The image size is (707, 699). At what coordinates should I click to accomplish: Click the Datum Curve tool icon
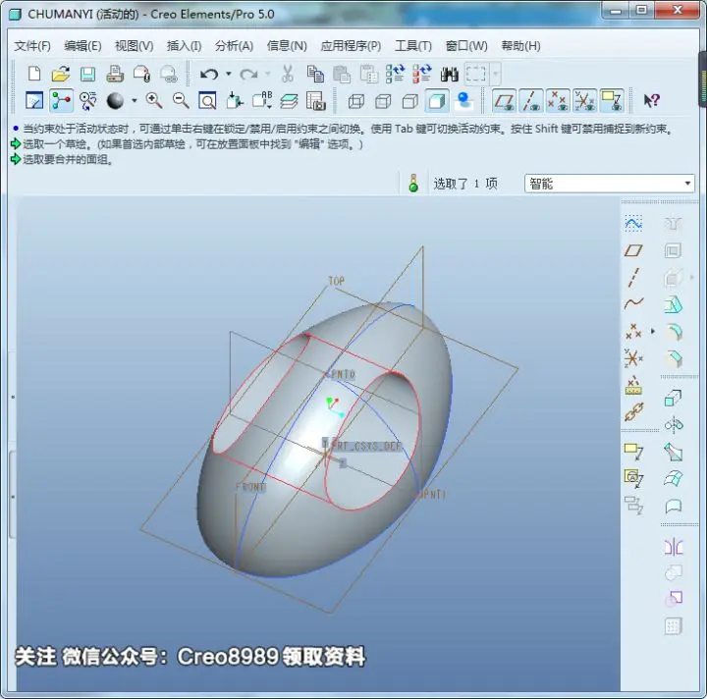pos(633,303)
